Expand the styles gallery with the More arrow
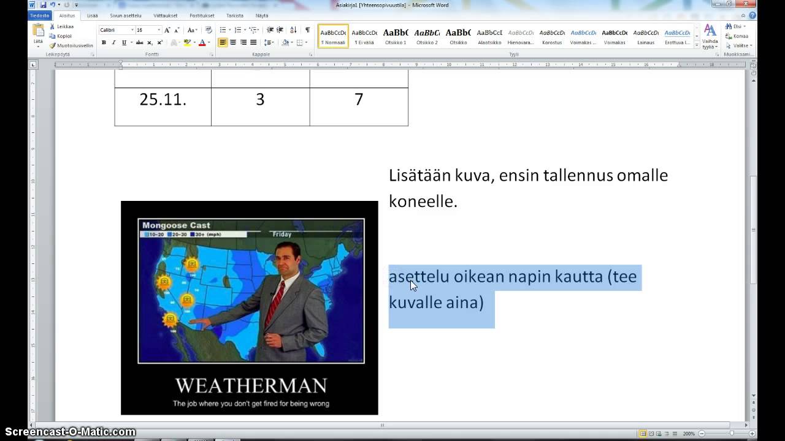This screenshot has height=441, width=785. 697,45
